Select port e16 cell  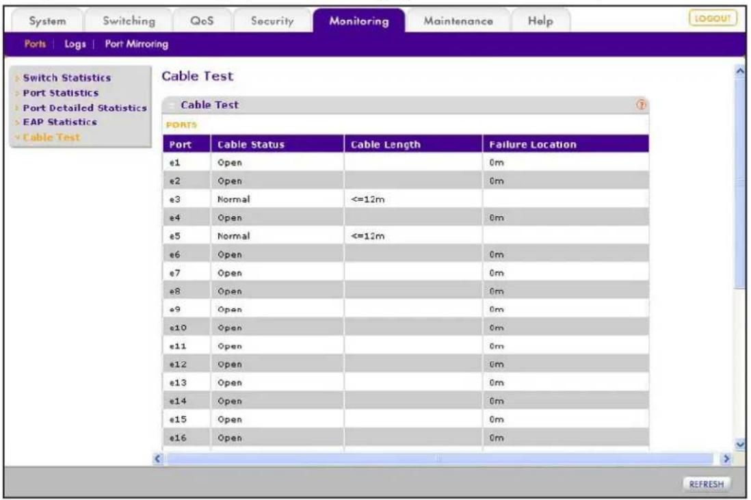pos(187,438)
